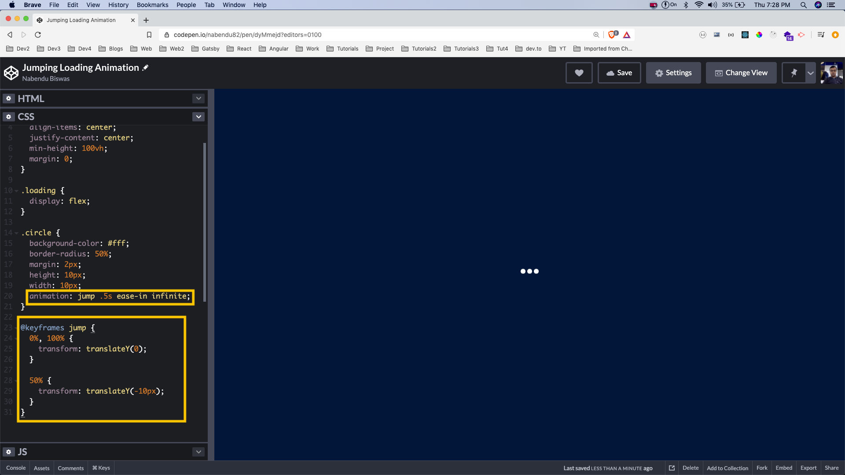Click the circular (H) extension icon

pyautogui.click(x=703, y=35)
